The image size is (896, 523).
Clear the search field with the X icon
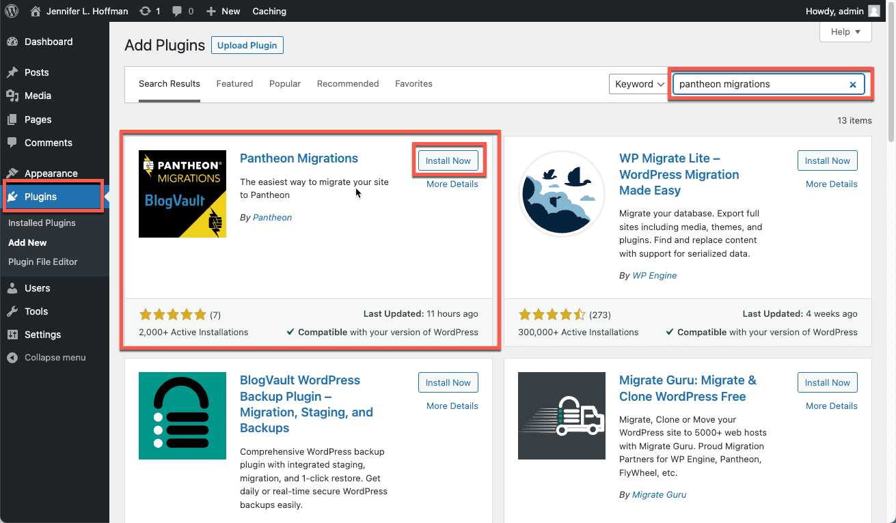pos(853,85)
